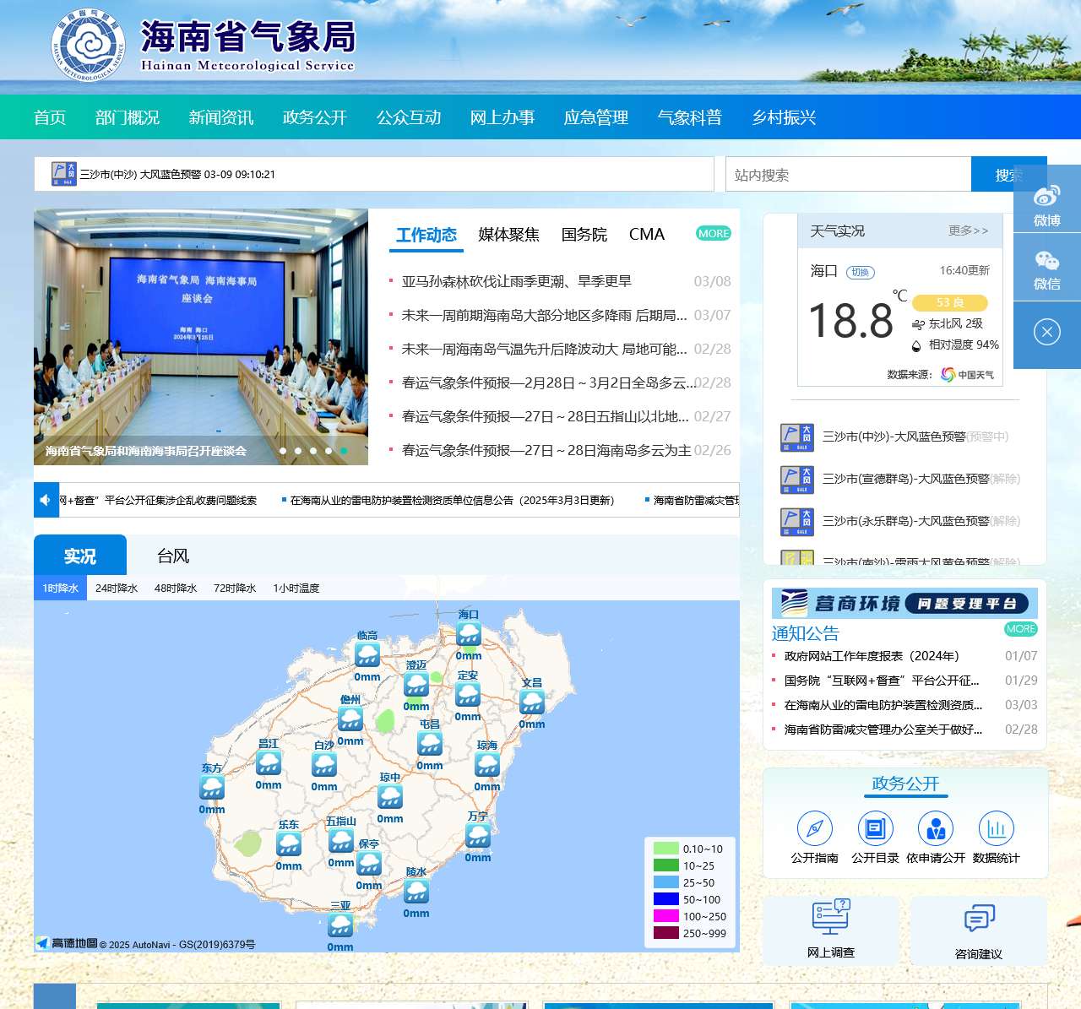The height and width of the screenshot is (1009, 1081).
Task: Click Changjiang weather icon on map
Action: pyautogui.click(x=269, y=762)
